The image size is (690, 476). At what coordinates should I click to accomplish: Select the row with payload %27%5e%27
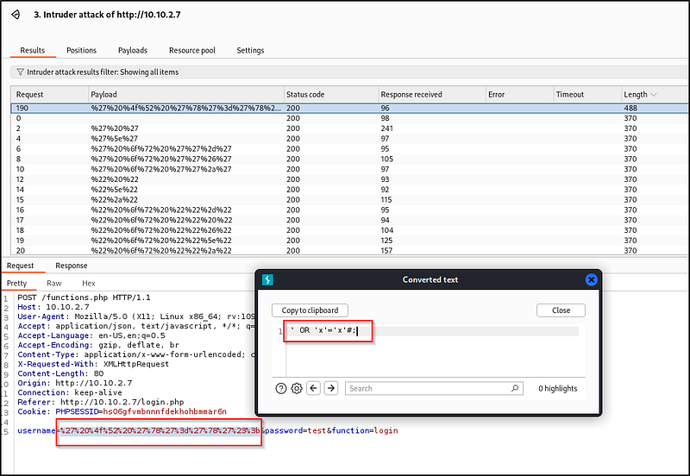pos(348,139)
